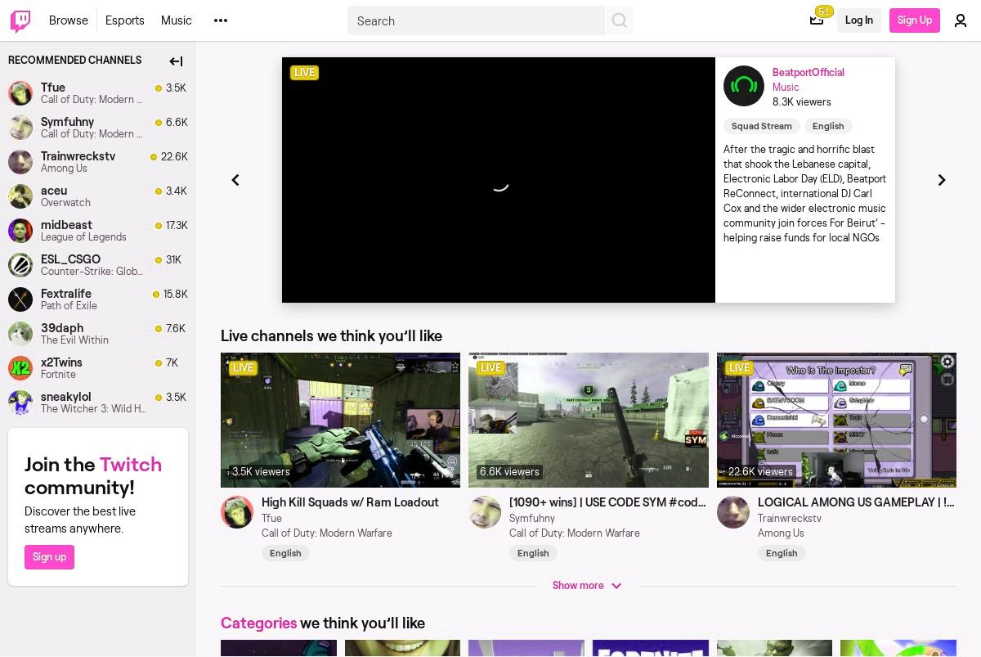Viewport: 981px width, 657px height.
Task: Expand Show more live channels
Action: [587, 586]
